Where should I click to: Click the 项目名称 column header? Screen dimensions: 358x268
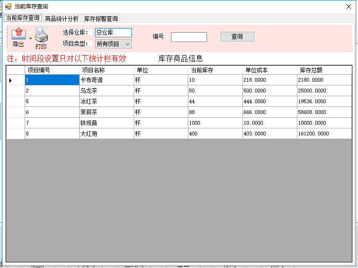click(x=106, y=70)
